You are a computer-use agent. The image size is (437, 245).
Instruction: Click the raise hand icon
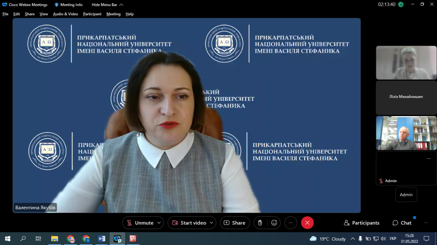click(x=260, y=222)
